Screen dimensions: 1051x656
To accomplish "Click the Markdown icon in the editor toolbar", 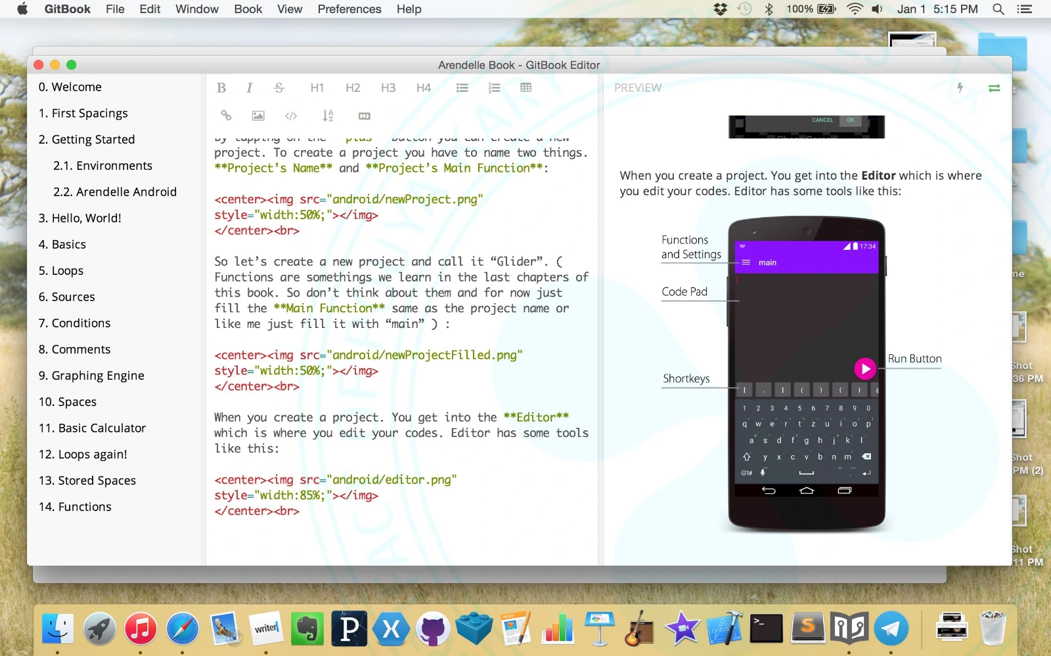I will (365, 116).
